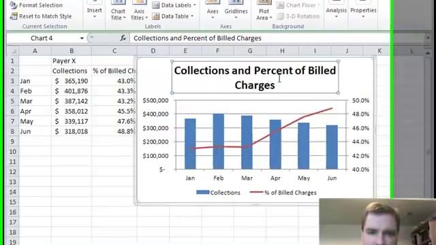Image resolution: width=436 pixels, height=245 pixels.
Task: Open the Data Table dropdown
Action: (173, 16)
